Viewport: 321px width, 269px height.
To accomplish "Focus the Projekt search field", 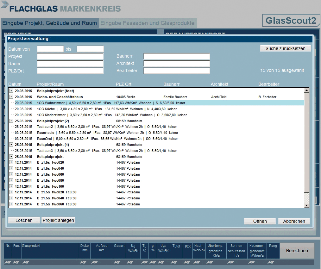I will [70, 56].
